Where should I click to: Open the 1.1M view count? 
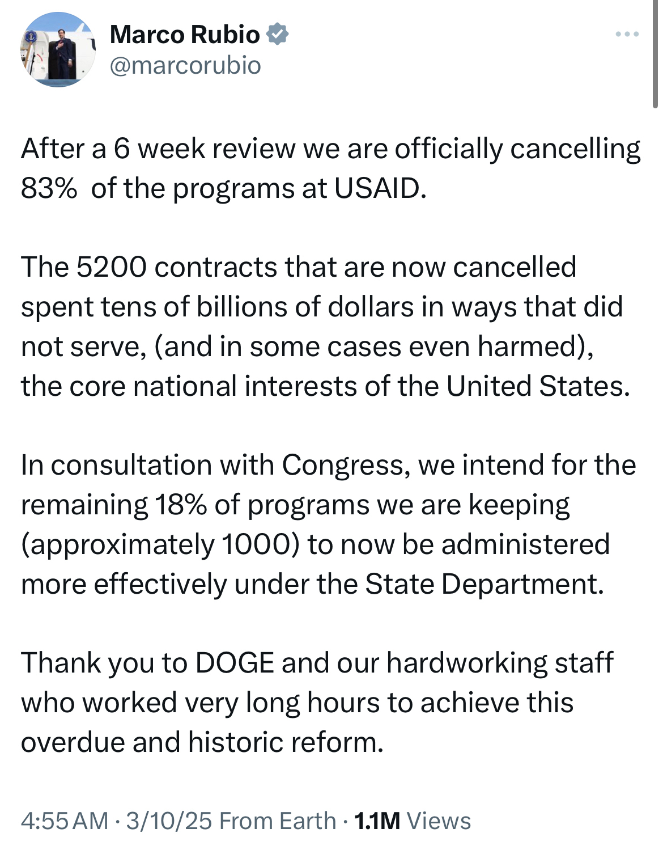(x=377, y=821)
